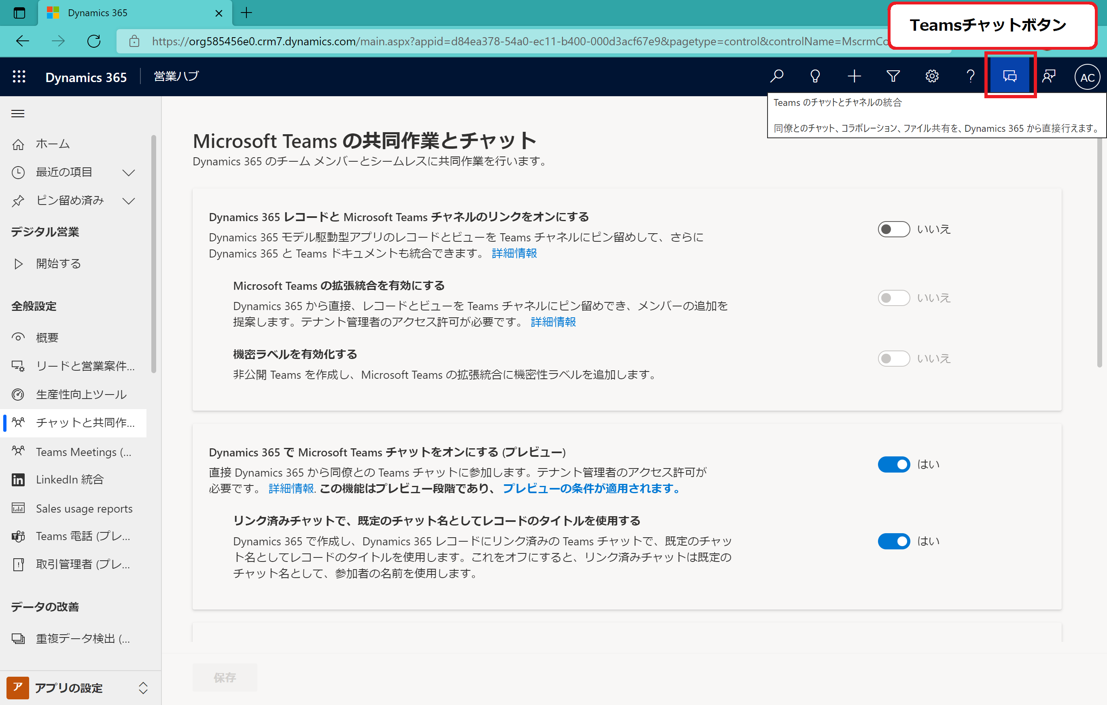Open Sales usage reports item
Screen dimensions: 1107x705
tap(74, 508)
